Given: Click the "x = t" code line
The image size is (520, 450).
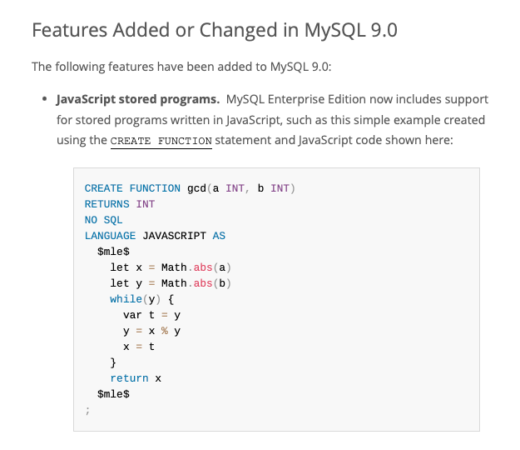Looking at the screenshot, I should pyautogui.click(x=138, y=347).
